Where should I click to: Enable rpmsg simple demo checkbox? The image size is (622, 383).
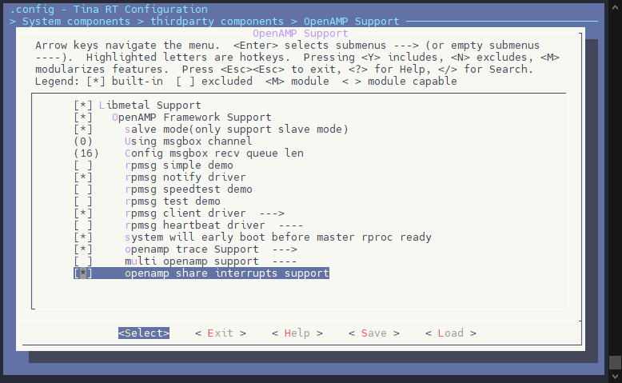(83, 165)
